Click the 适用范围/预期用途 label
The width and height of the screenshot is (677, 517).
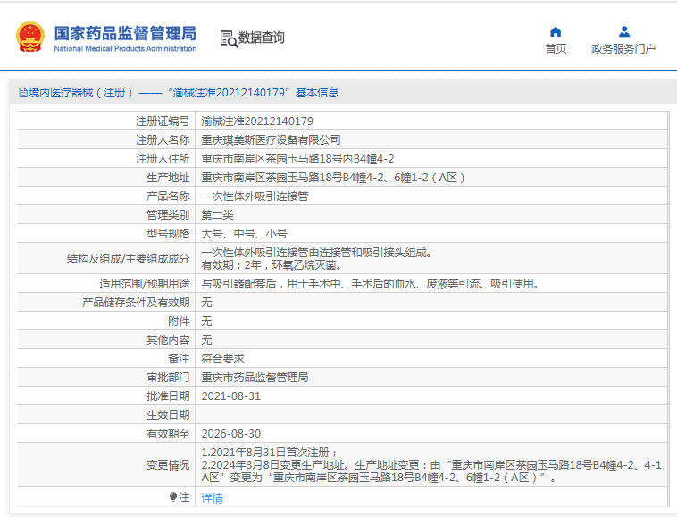pos(144,284)
